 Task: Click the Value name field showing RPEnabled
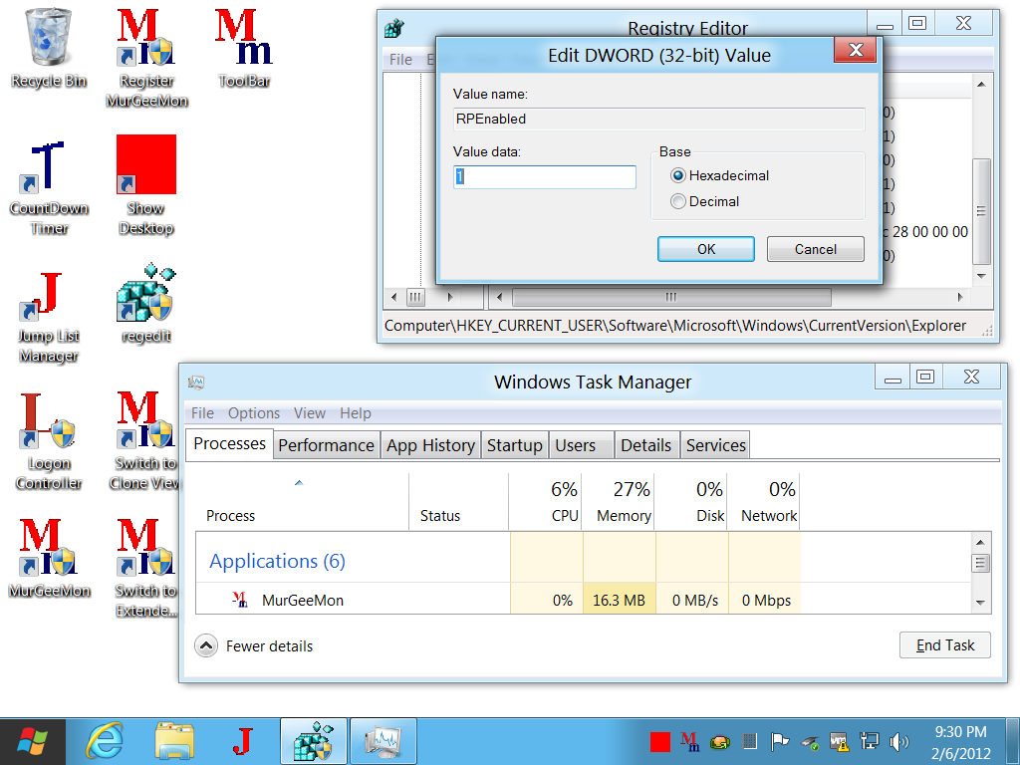pos(659,120)
